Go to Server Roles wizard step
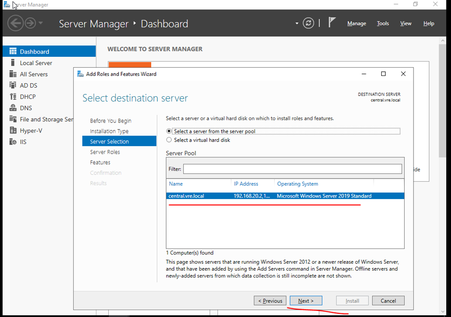451x317 pixels. [105, 152]
